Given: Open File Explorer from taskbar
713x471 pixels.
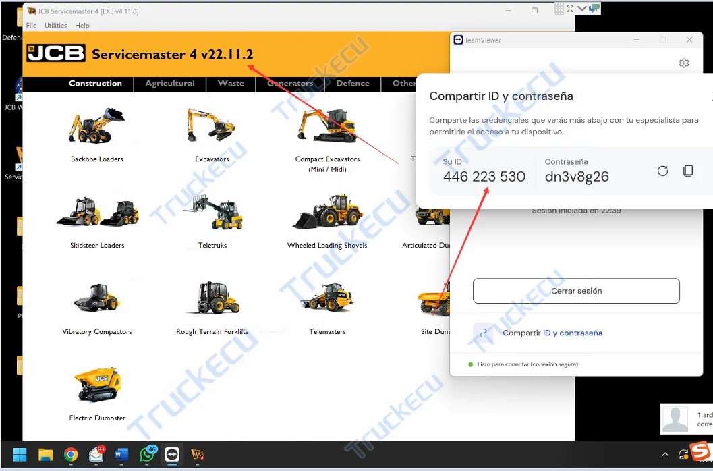Looking at the screenshot, I should pos(45,454).
